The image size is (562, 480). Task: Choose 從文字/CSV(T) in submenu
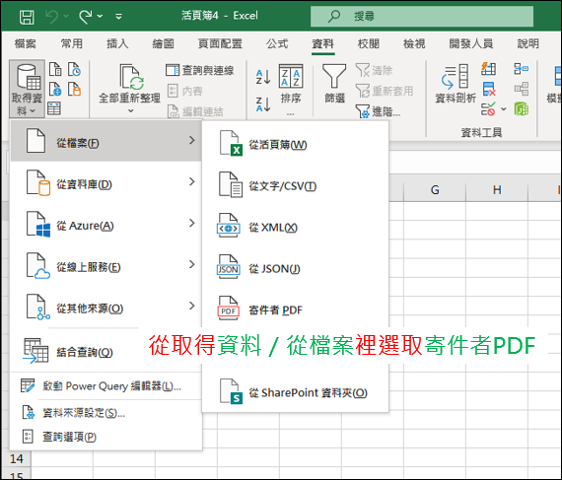[x=296, y=185]
